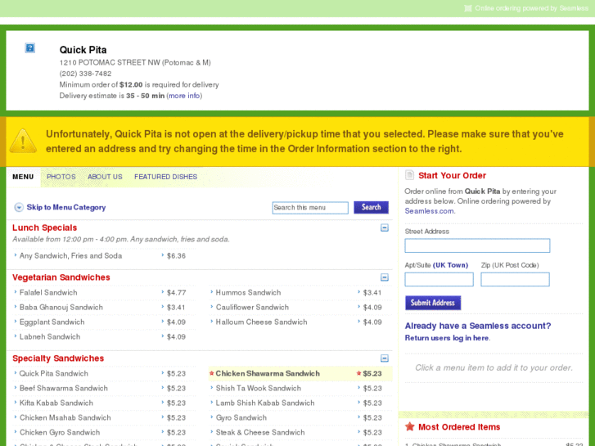Select Cauliflower Sandwich

coord(252,308)
